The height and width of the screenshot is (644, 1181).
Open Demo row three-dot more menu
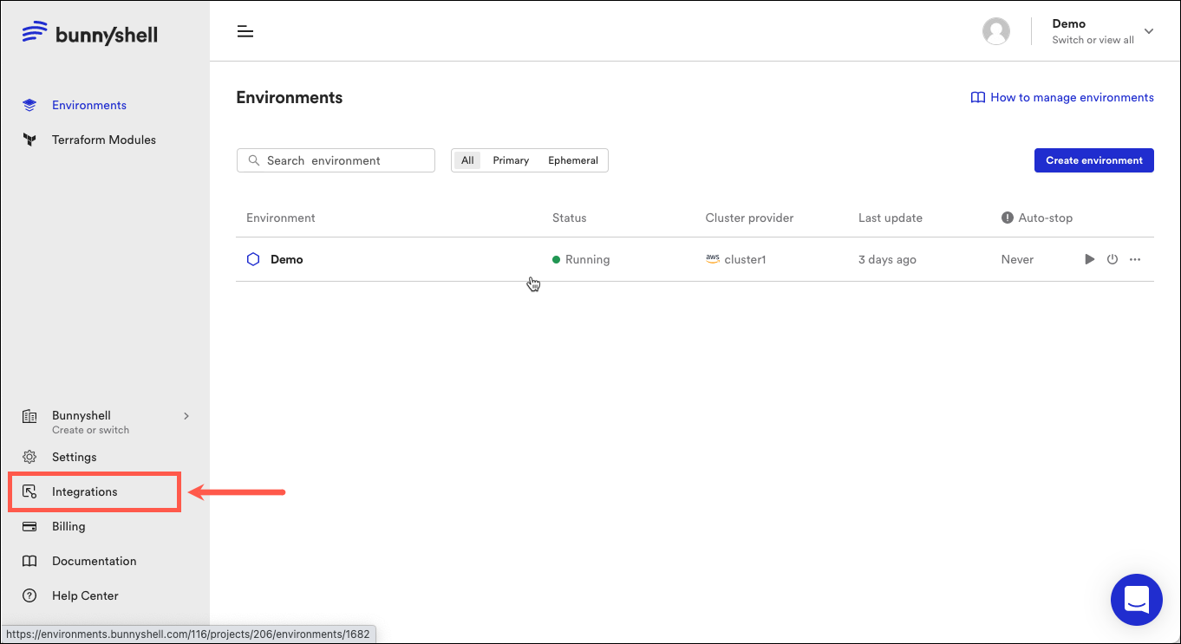pos(1135,259)
